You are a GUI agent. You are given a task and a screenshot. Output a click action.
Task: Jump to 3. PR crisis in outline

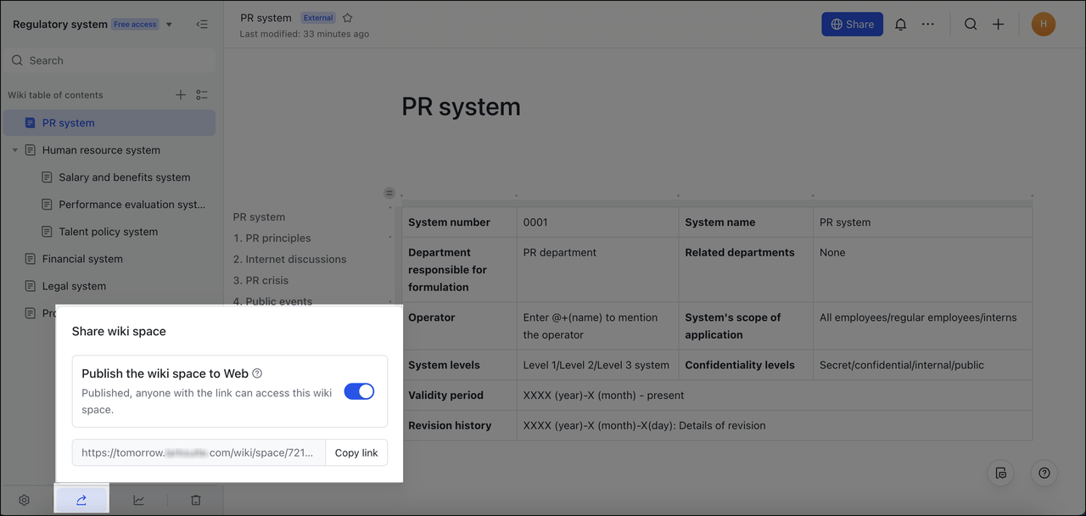click(261, 281)
